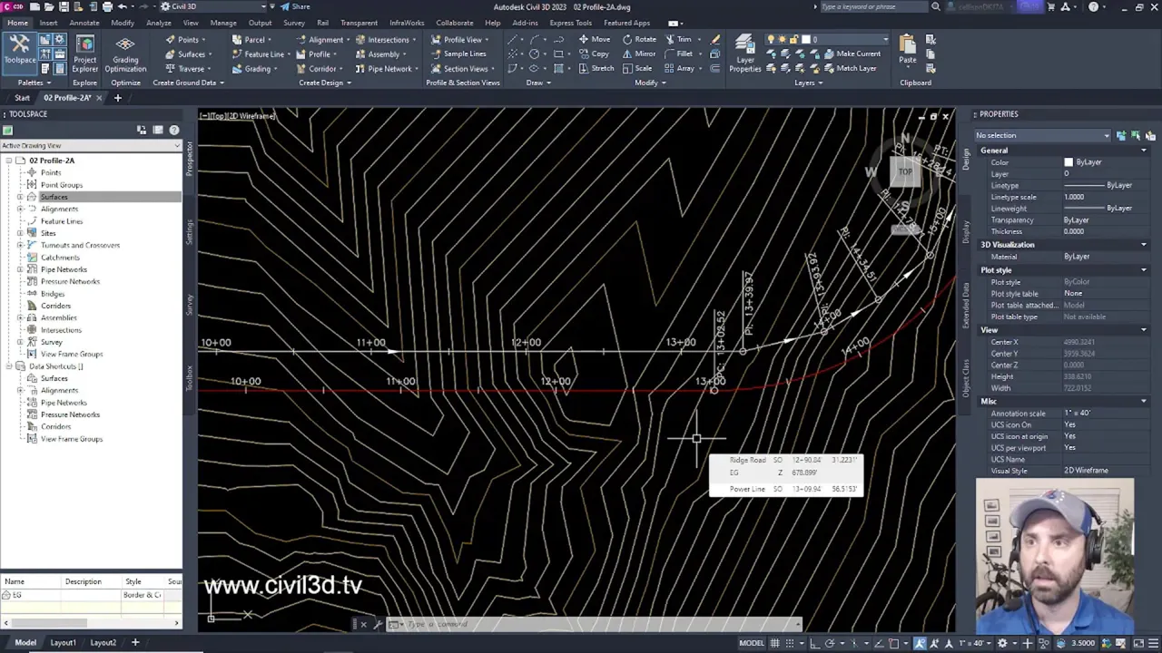The image size is (1162, 653).
Task: Toggle ortho mode in status bar
Action: tap(813, 643)
